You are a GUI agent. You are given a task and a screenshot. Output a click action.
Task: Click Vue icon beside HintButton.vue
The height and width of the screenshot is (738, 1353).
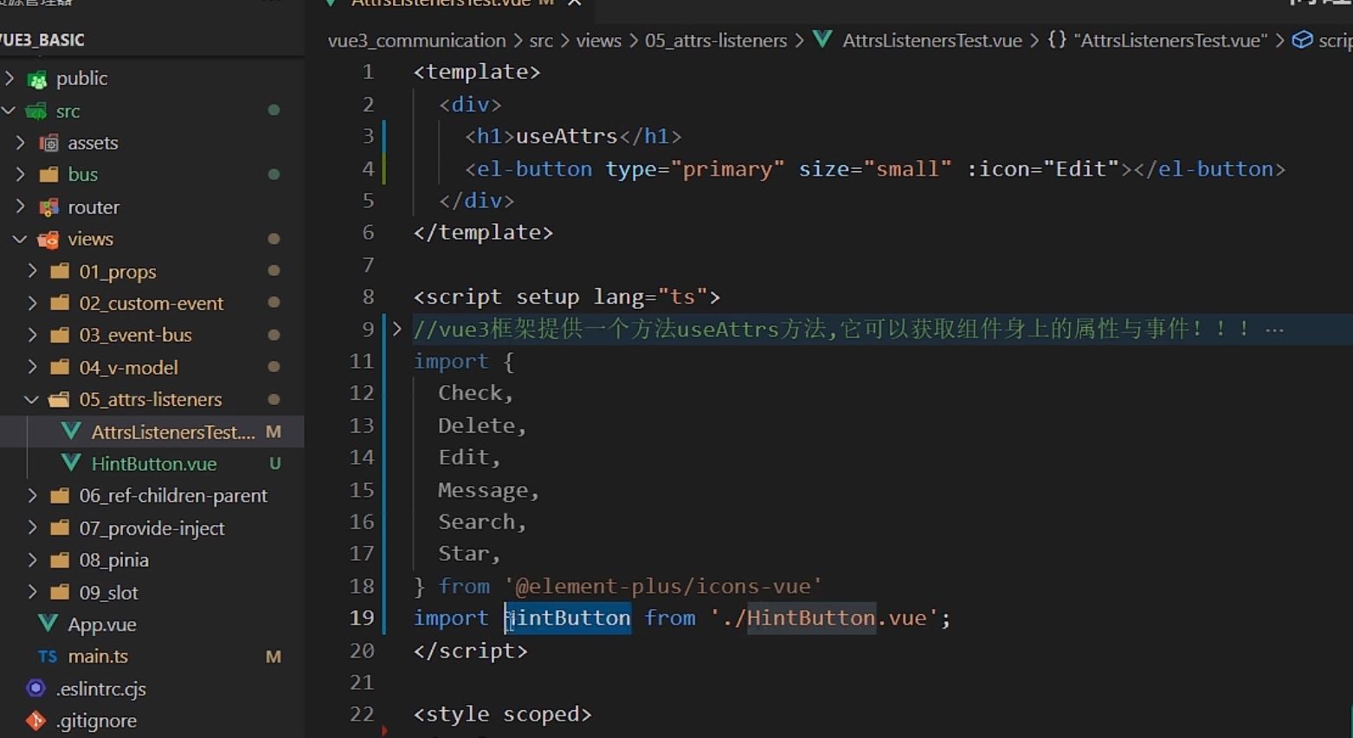(72, 464)
